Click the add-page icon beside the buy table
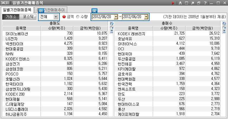Viewport: 228px width, 119px height. pos(224,27)
